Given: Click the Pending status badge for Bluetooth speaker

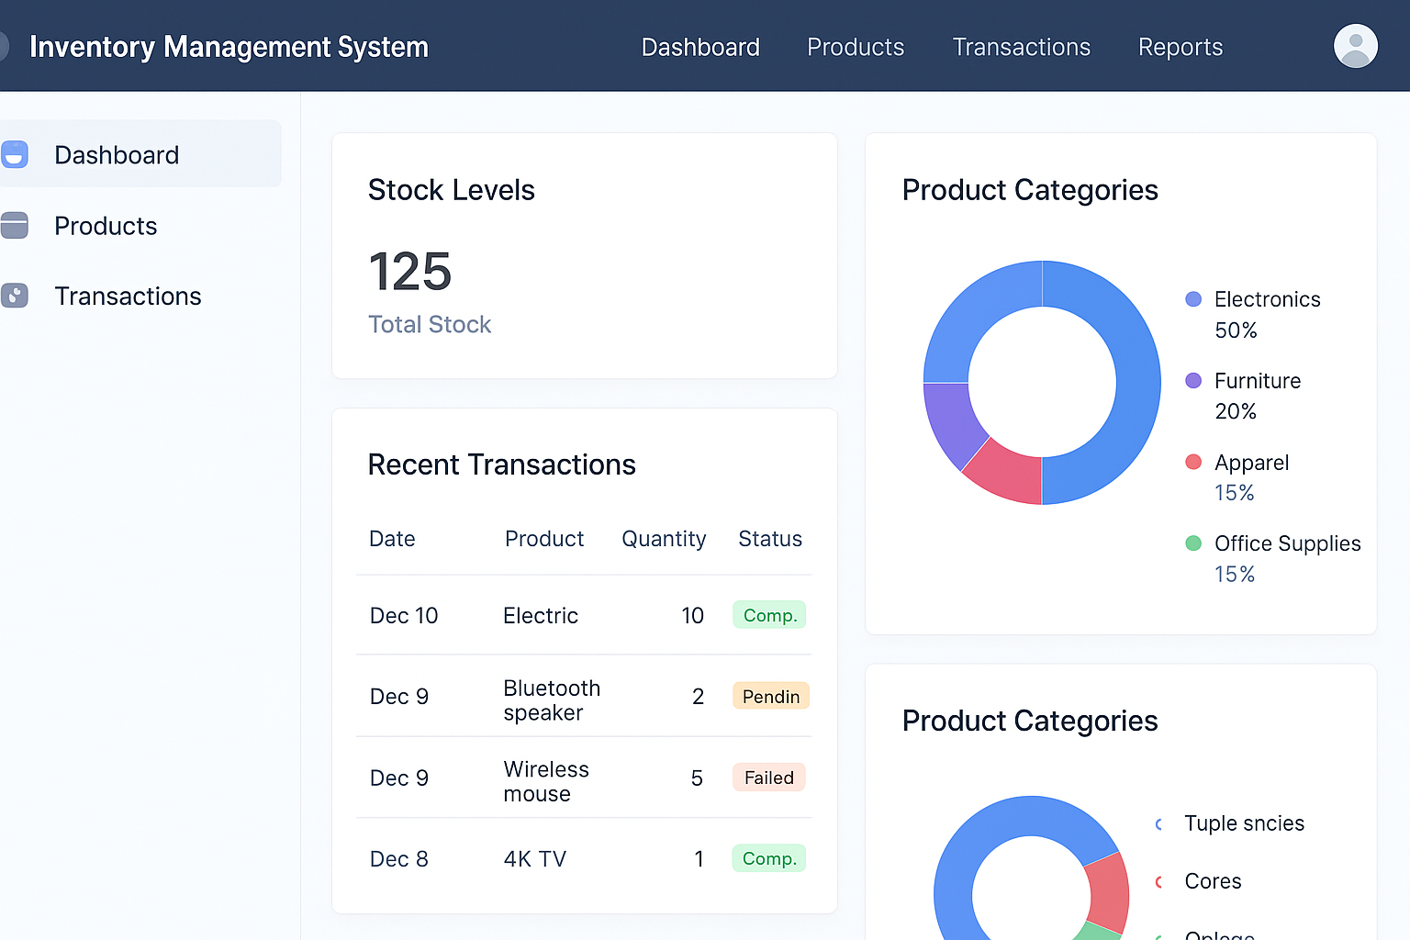Looking at the screenshot, I should pyautogui.click(x=770, y=697).
